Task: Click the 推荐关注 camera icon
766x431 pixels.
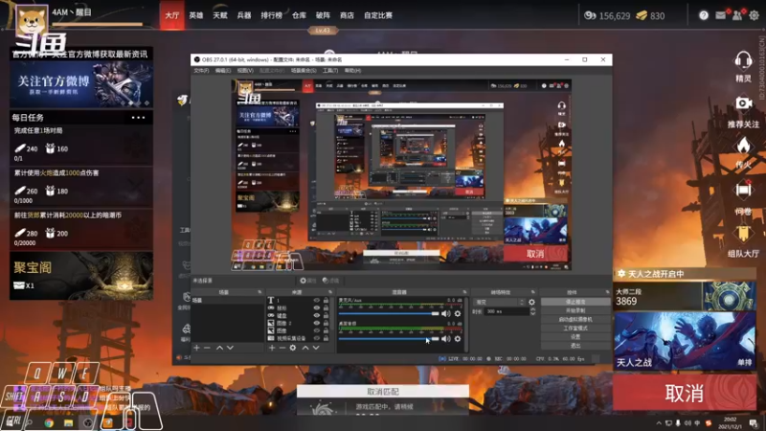Action: [744, 103]
